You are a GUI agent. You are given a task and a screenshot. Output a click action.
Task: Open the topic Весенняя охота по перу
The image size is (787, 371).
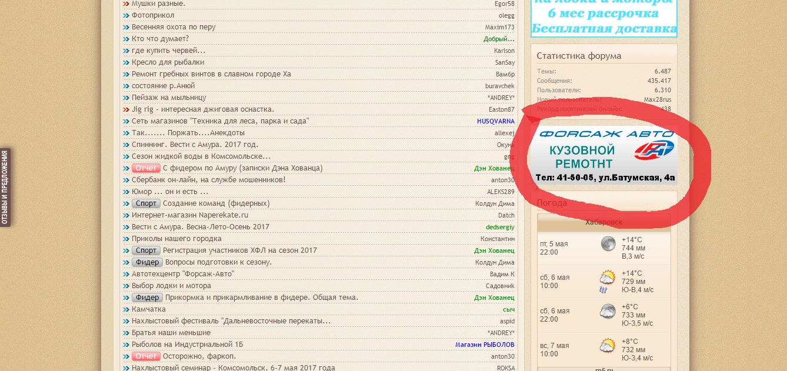(174, 27)
